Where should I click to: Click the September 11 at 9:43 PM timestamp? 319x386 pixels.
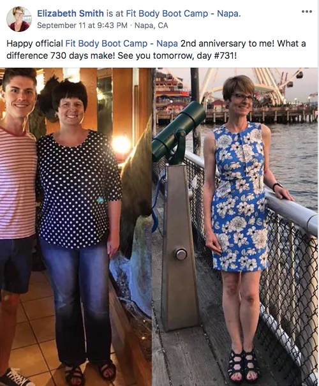(82, 26)
